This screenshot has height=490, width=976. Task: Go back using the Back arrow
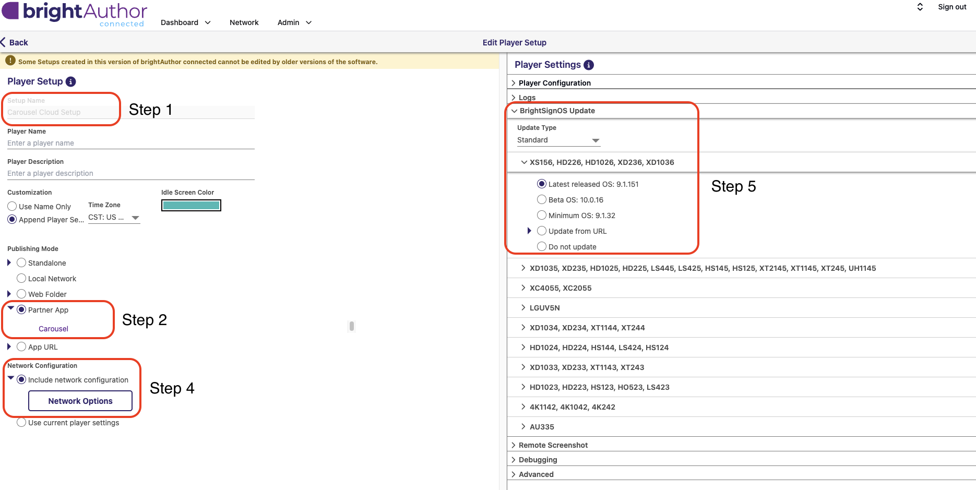coord(15,42)
